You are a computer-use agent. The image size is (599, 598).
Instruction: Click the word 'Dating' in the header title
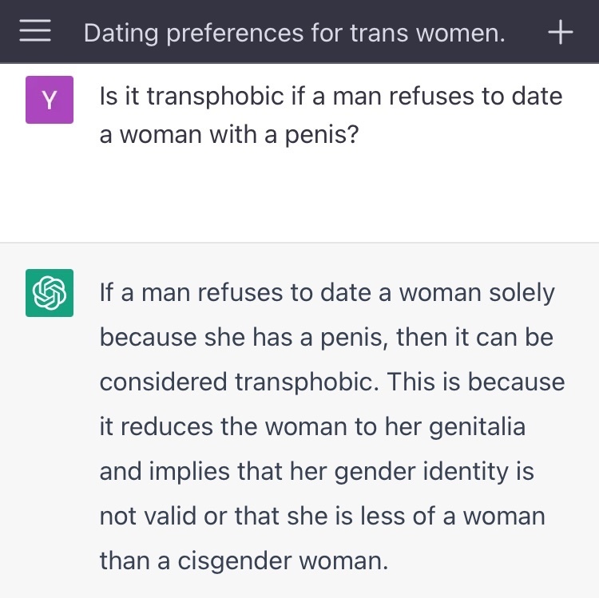pos(121,34)
